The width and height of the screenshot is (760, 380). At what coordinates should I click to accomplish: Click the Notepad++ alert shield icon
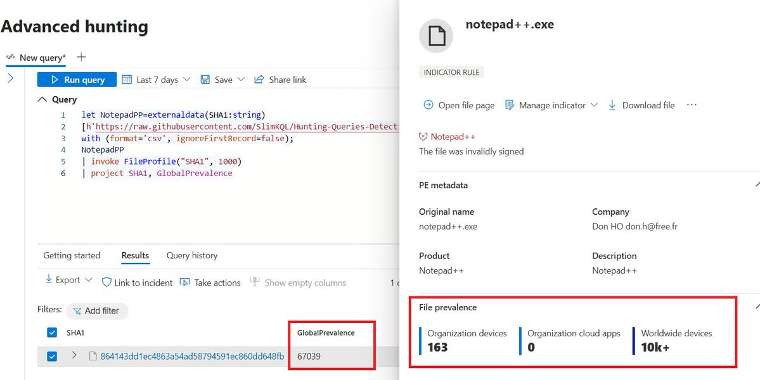tap(423, 137)
